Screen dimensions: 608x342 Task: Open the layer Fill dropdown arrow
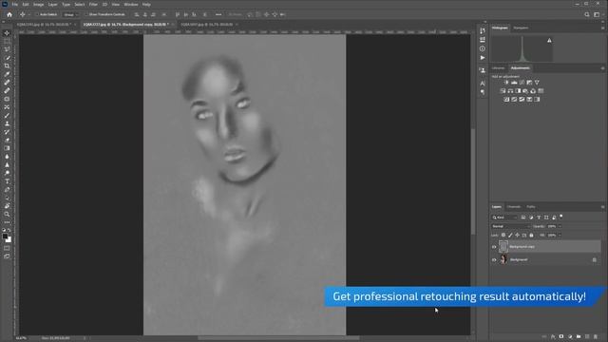tap(560, 235)
